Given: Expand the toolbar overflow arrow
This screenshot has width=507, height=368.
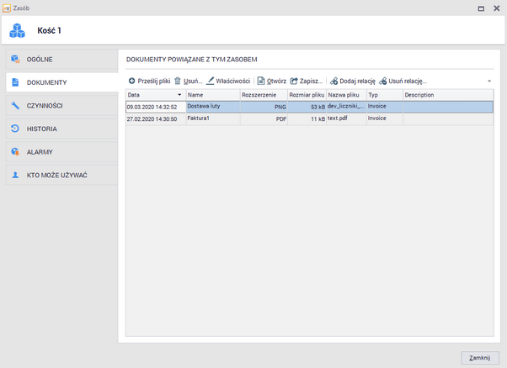Looking at the screenshot, I should (489, 81).
